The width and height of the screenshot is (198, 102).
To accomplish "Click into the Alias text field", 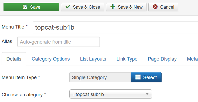I will 59,42.
